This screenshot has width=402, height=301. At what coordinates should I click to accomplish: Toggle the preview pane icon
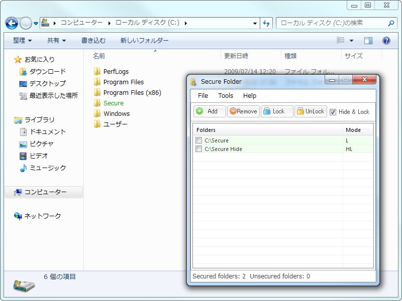(x=368, y=41)
